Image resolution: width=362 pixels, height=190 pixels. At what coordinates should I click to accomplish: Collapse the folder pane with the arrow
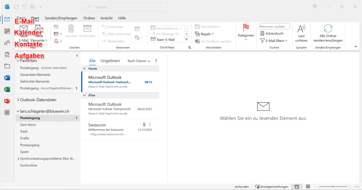click(x=77, y=55)
